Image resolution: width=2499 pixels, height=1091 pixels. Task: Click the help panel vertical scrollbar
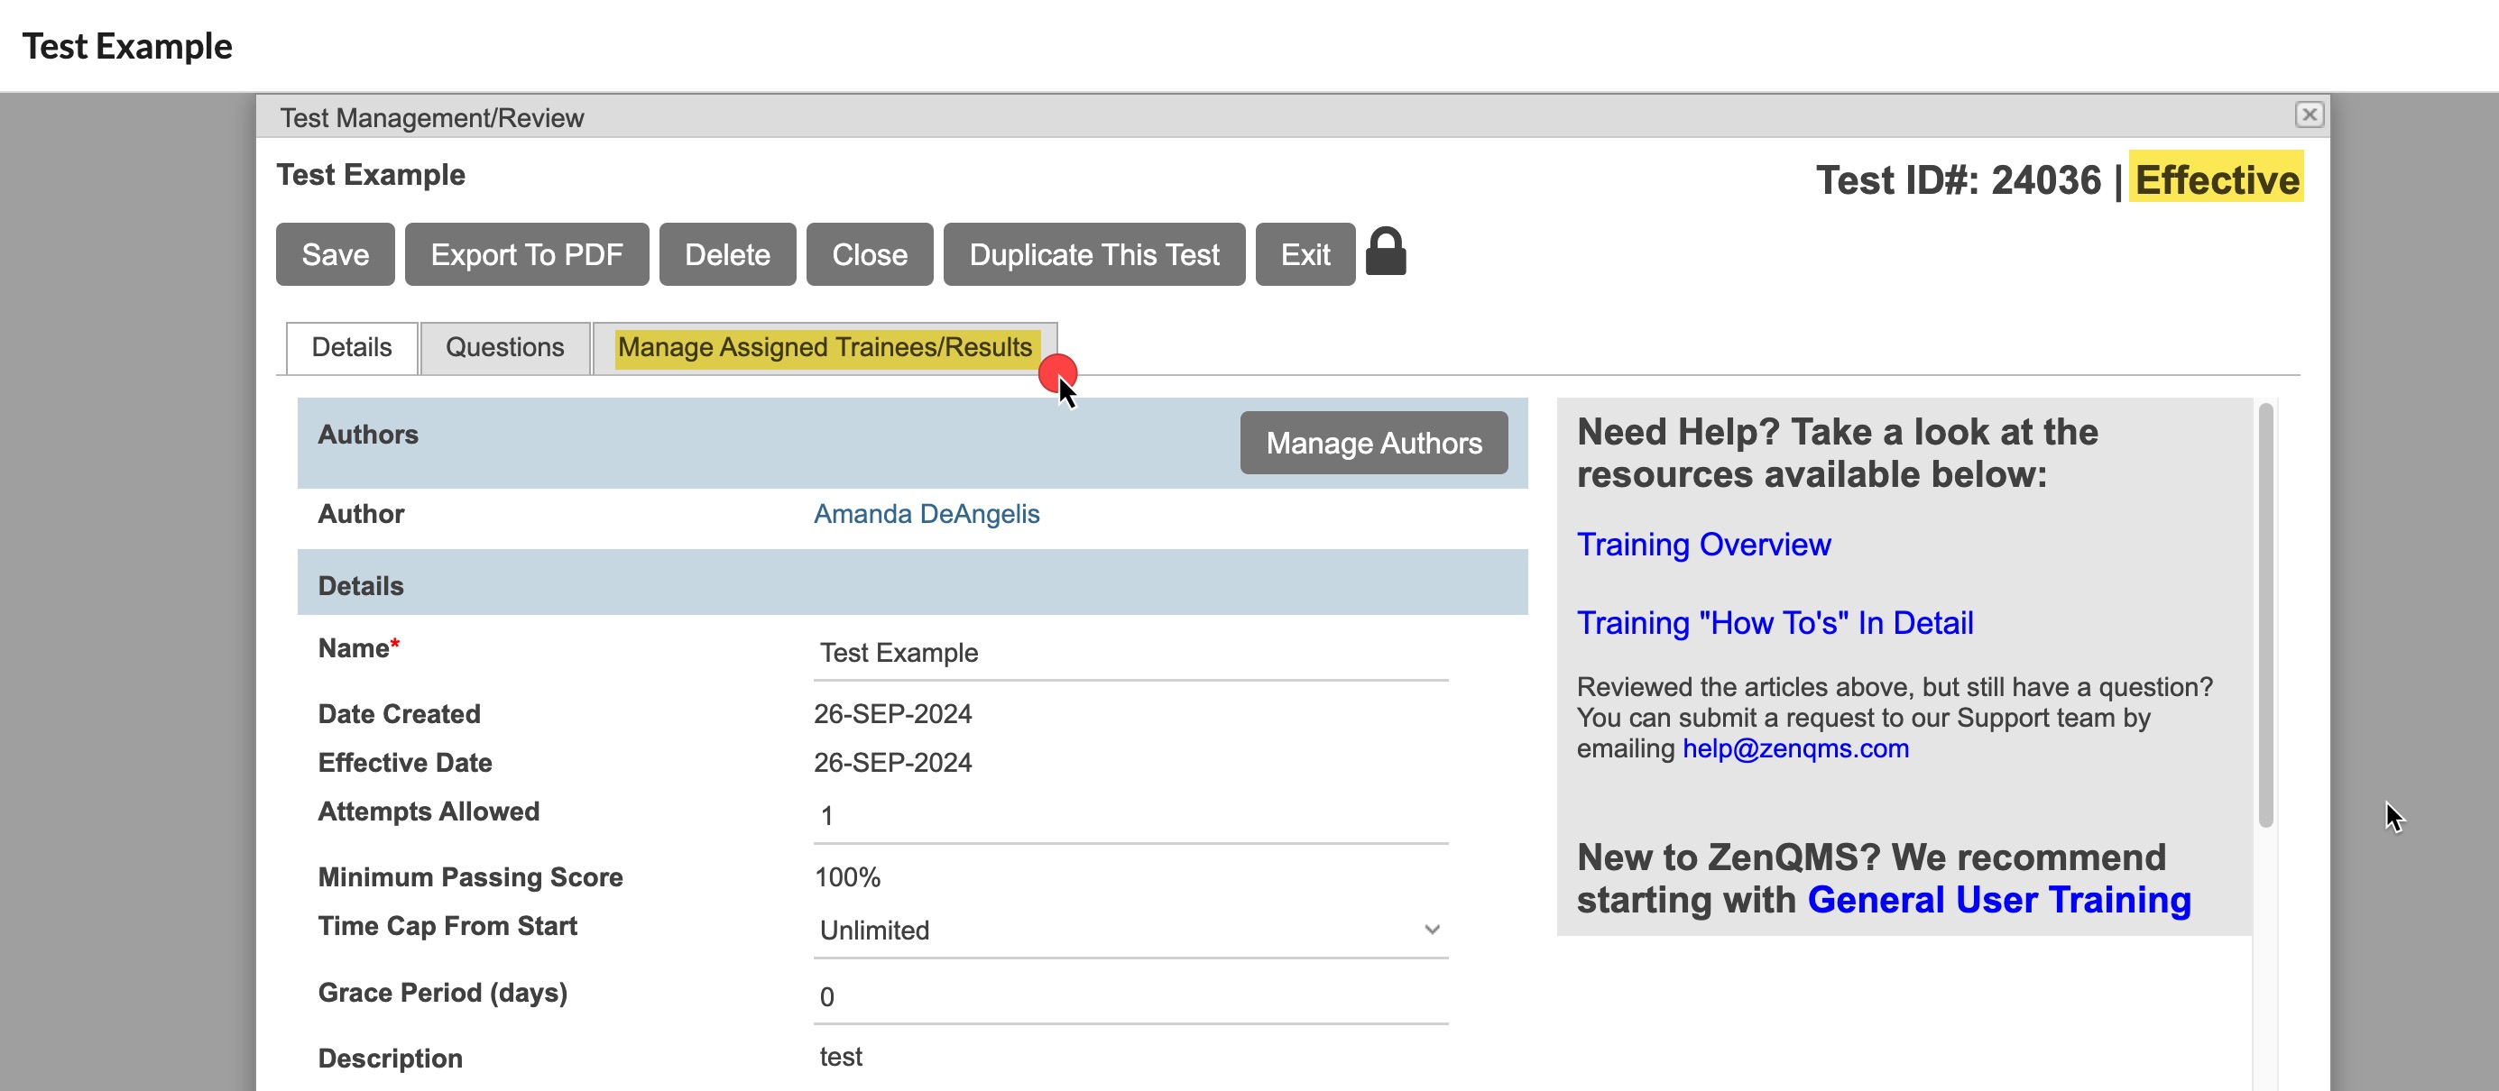(x=2266, y=616)
